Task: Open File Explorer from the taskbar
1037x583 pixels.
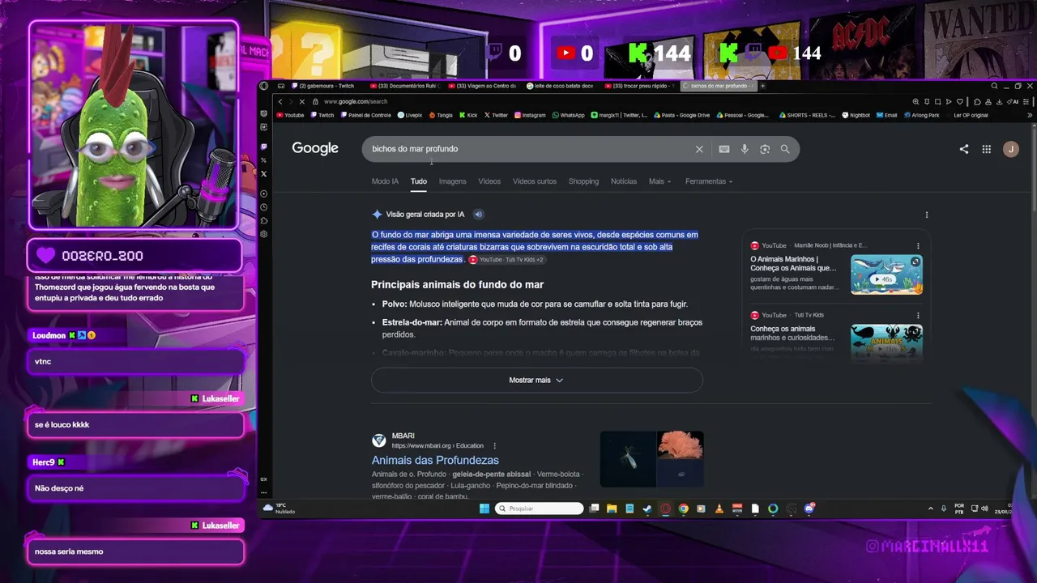Action: point(611,509)
